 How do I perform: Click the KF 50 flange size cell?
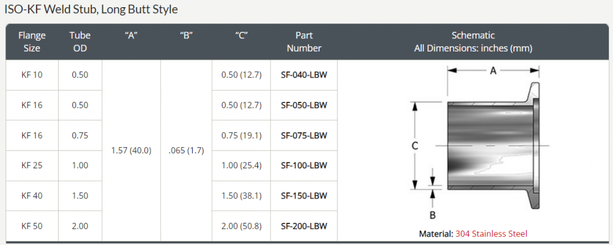[x=32, y=226]
